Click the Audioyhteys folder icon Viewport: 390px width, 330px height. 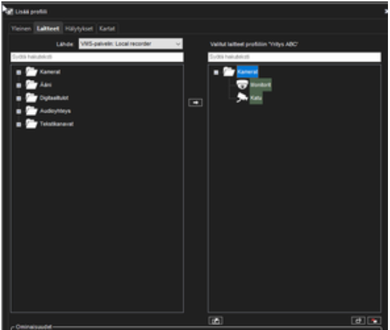31,111
